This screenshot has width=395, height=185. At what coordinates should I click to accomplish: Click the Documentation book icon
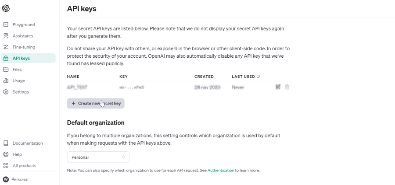(x=6, y=143)
